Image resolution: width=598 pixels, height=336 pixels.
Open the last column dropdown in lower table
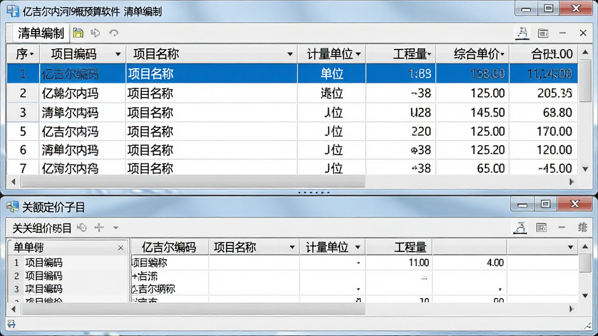click(571, 247)
